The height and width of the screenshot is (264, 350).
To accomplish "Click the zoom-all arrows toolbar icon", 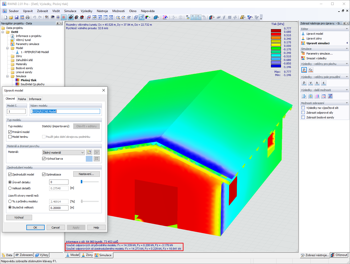I will coord(111,17).
